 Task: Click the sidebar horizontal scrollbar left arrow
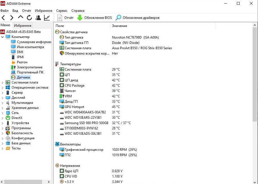[2, 182]
